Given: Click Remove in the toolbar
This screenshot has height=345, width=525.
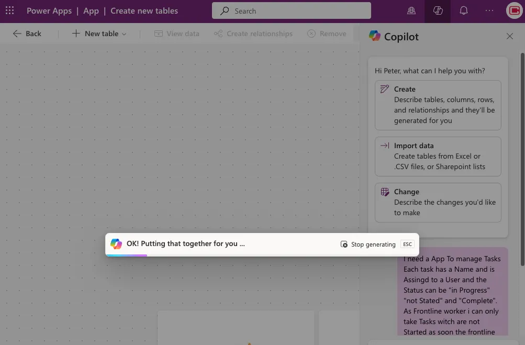Looking at the screenshot, I should point(327,34).
